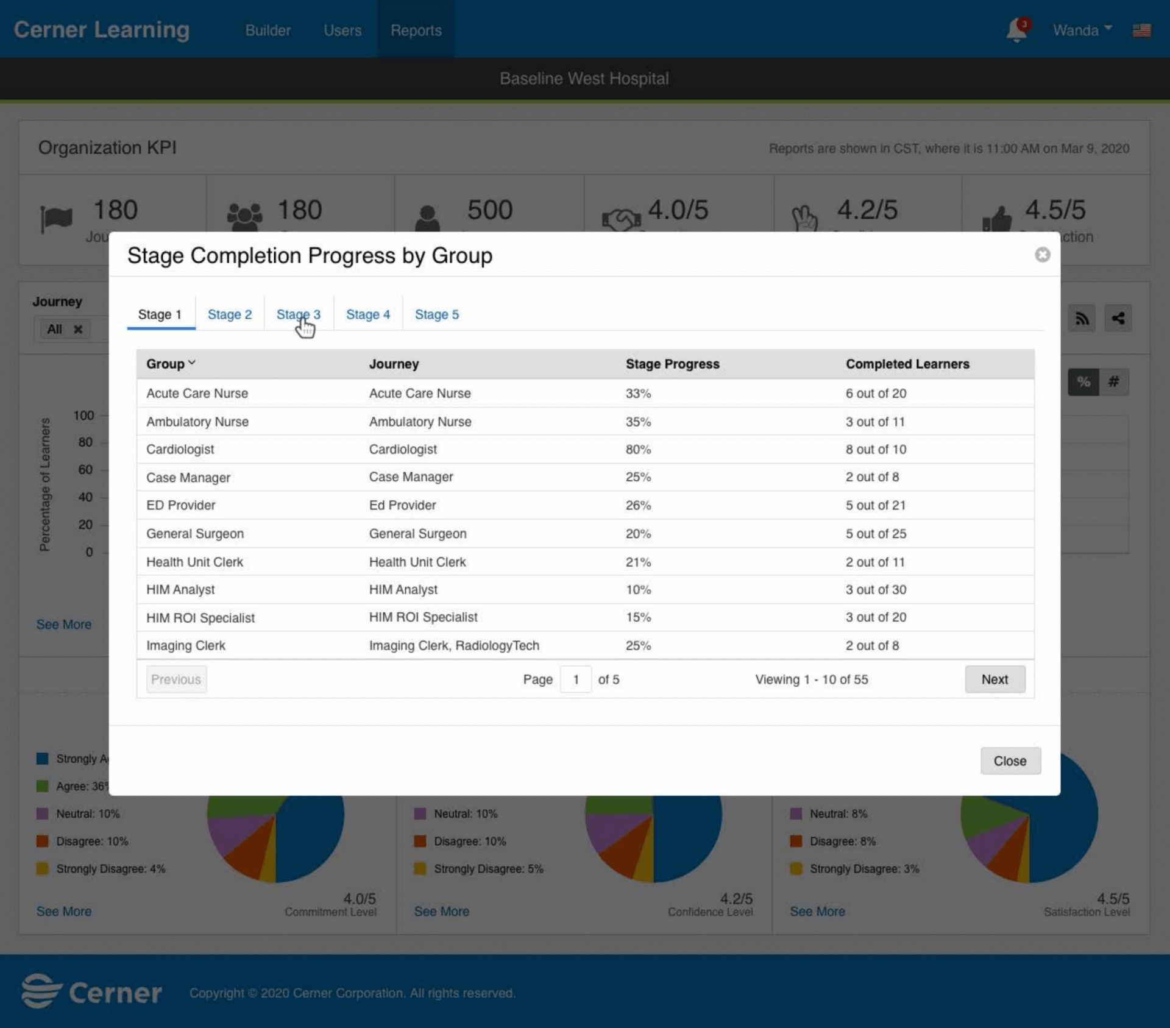Click See More under Commitment Level
1170x1028 pixels.
click(x=64, y=912)
